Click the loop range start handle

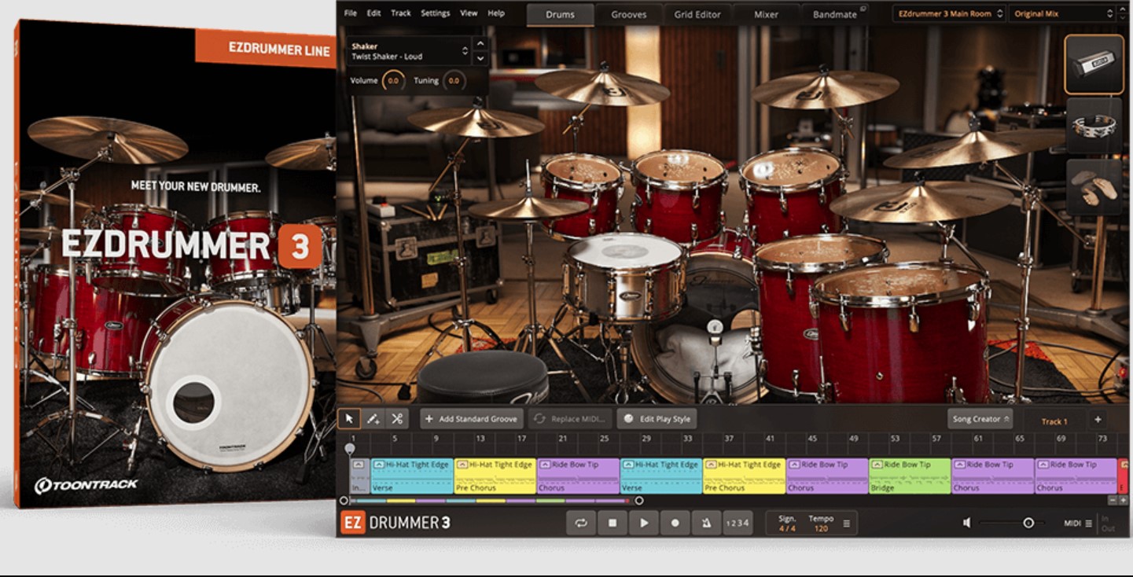(344, 501)
